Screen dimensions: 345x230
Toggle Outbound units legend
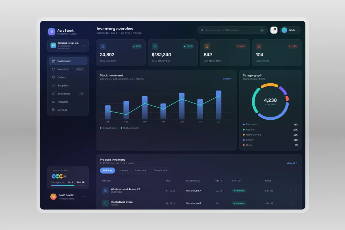click(130, 128)
